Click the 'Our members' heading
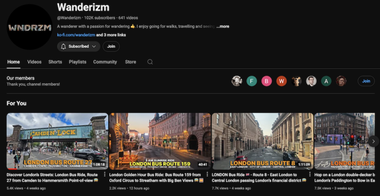This screenshot has height=196, width=380. pos(21,78)
